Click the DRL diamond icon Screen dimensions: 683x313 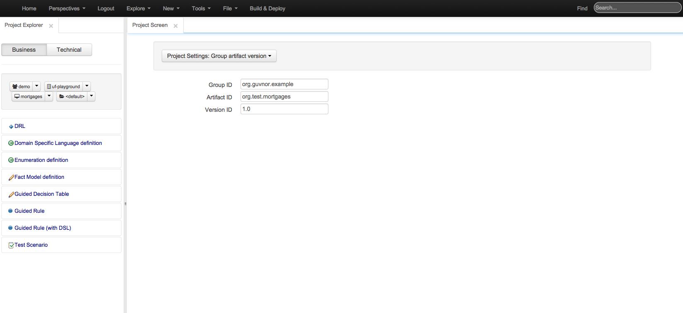coord(11,127)
